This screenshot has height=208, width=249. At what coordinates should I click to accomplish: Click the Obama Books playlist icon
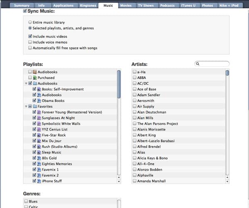pos(39,101)
